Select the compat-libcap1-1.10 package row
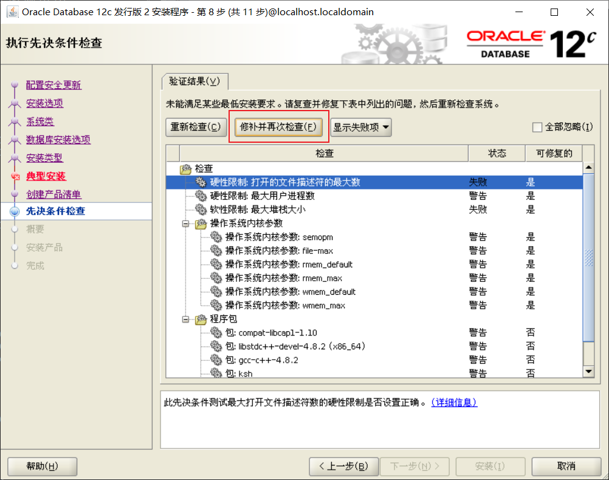The height and width of the screenshot is (480, 609). [x=374, y=332]
